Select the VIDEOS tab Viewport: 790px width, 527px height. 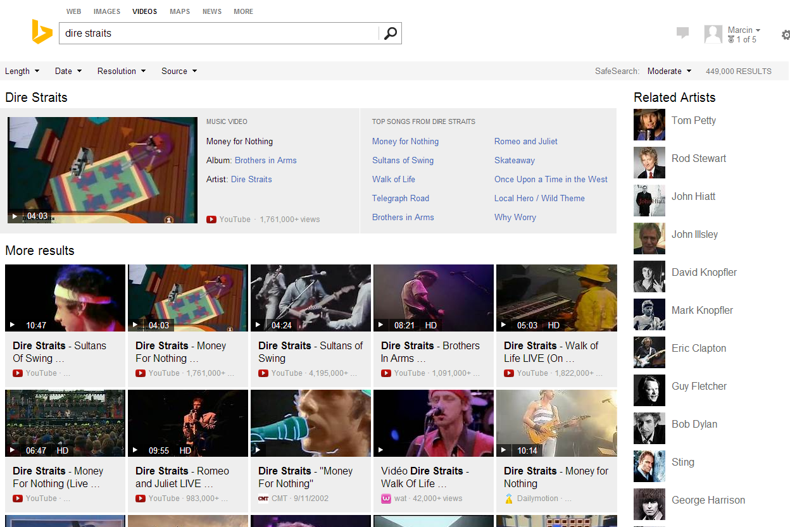[145, 11]
